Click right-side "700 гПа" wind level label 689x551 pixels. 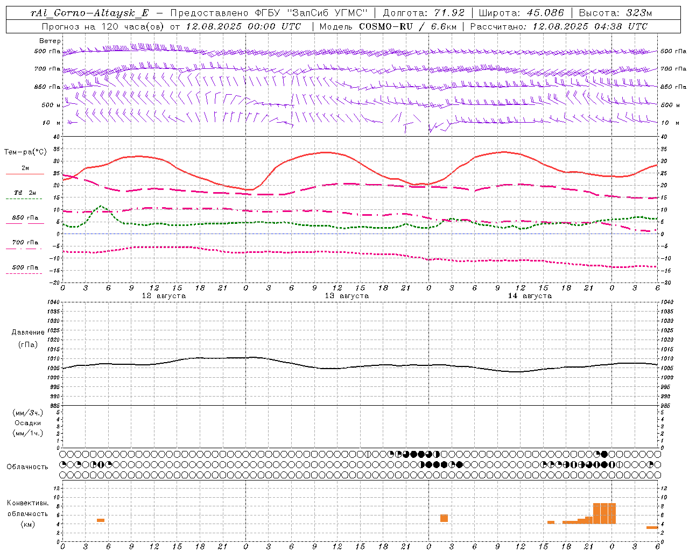pyautogui.click(x=673, y=69)
